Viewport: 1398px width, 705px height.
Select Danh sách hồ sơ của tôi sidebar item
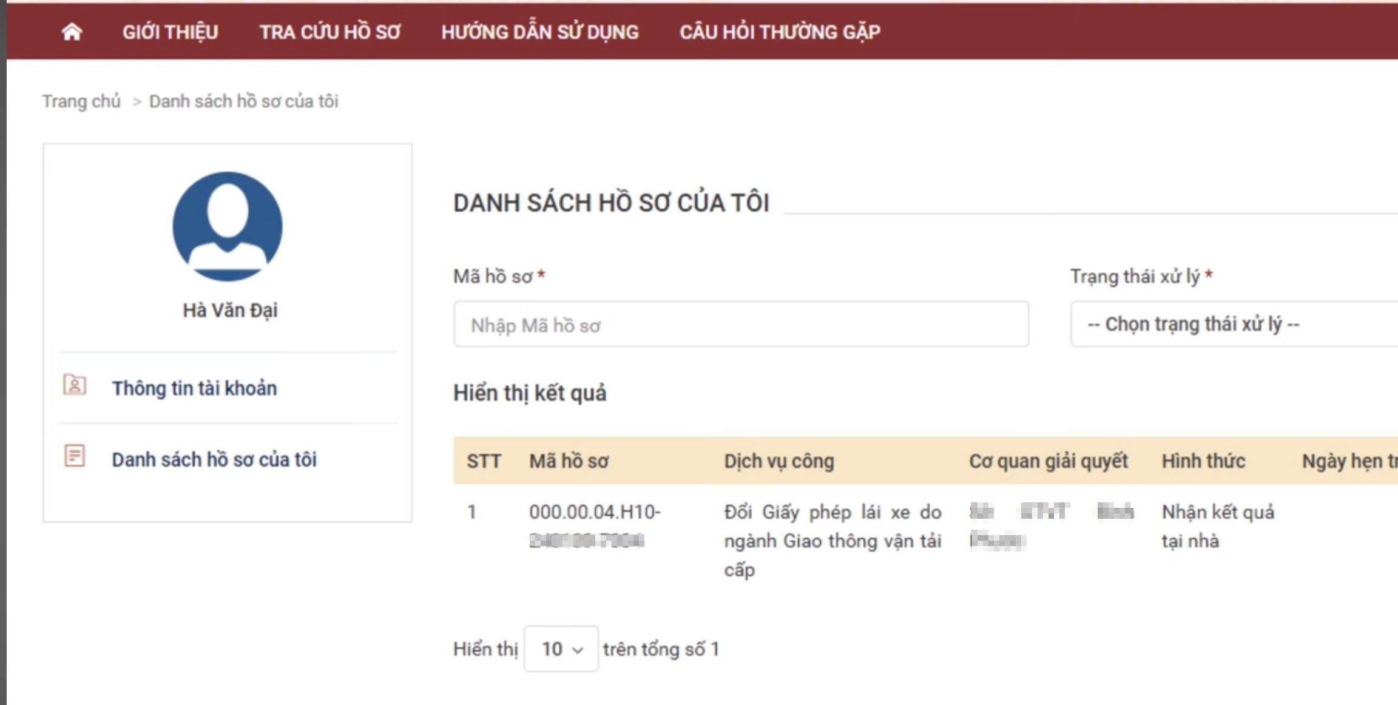tap(214, 460)
